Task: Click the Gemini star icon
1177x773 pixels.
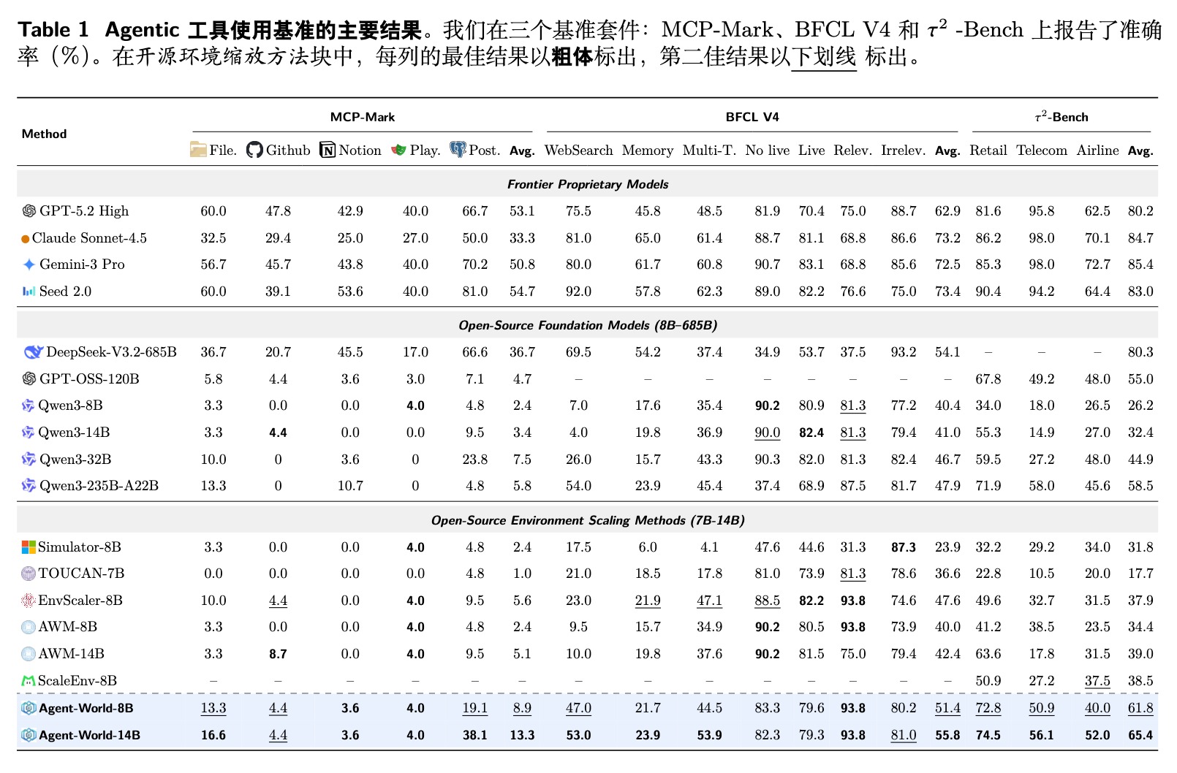Action: point(29,264)
